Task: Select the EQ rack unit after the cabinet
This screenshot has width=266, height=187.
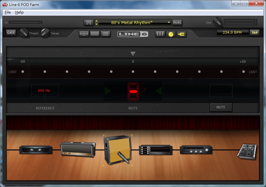Action: coord(156,150)
